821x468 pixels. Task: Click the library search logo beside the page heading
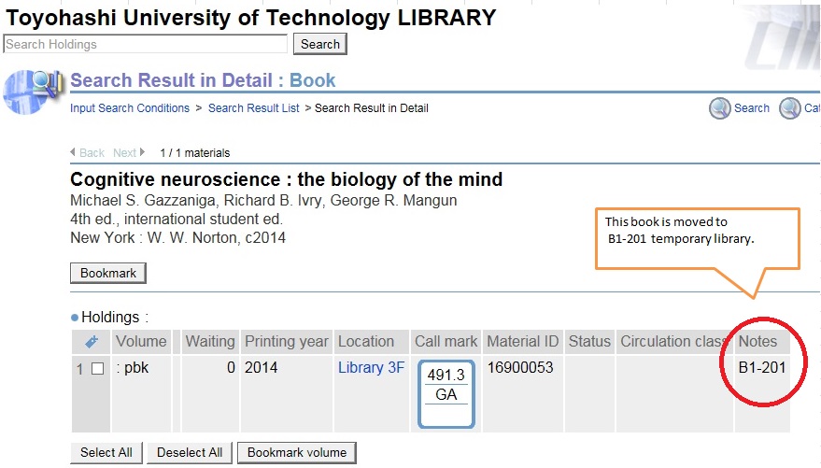pos(32,91)
